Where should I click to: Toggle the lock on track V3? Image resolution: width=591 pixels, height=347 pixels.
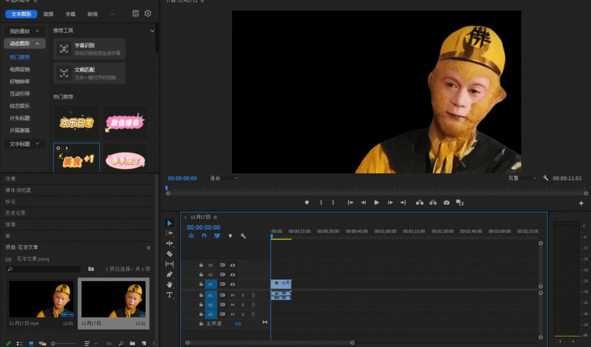[x=201, y=265]
